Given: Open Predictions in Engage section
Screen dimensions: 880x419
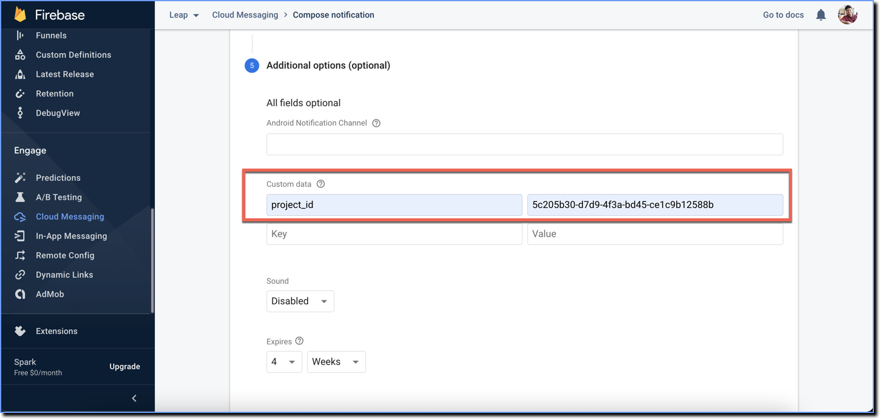Looking at the screenshot, I should [58, 178].
